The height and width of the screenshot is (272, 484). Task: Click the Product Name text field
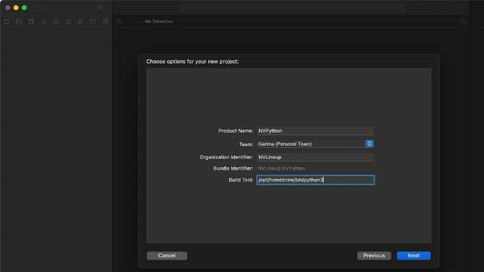coord(315,131)
